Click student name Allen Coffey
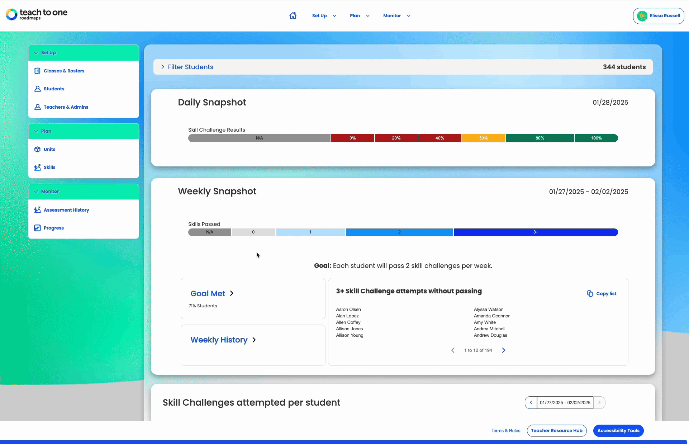689x444 pixels. [348, 322]
